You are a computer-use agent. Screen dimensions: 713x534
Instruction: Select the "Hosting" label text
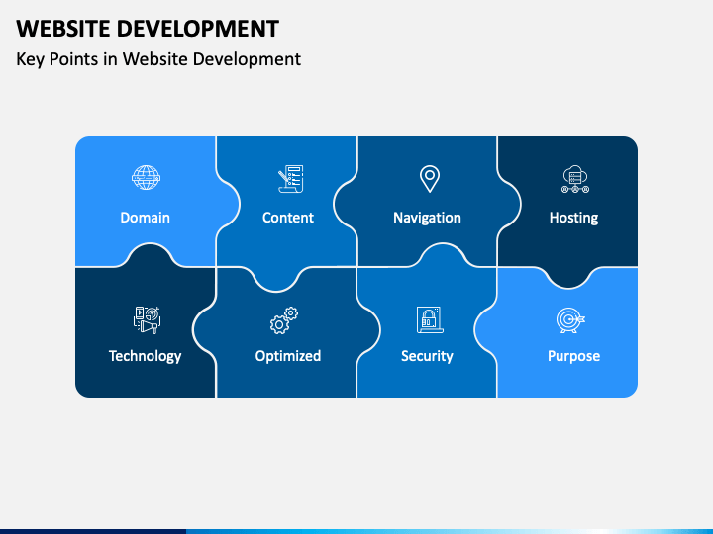pos(573,218)
